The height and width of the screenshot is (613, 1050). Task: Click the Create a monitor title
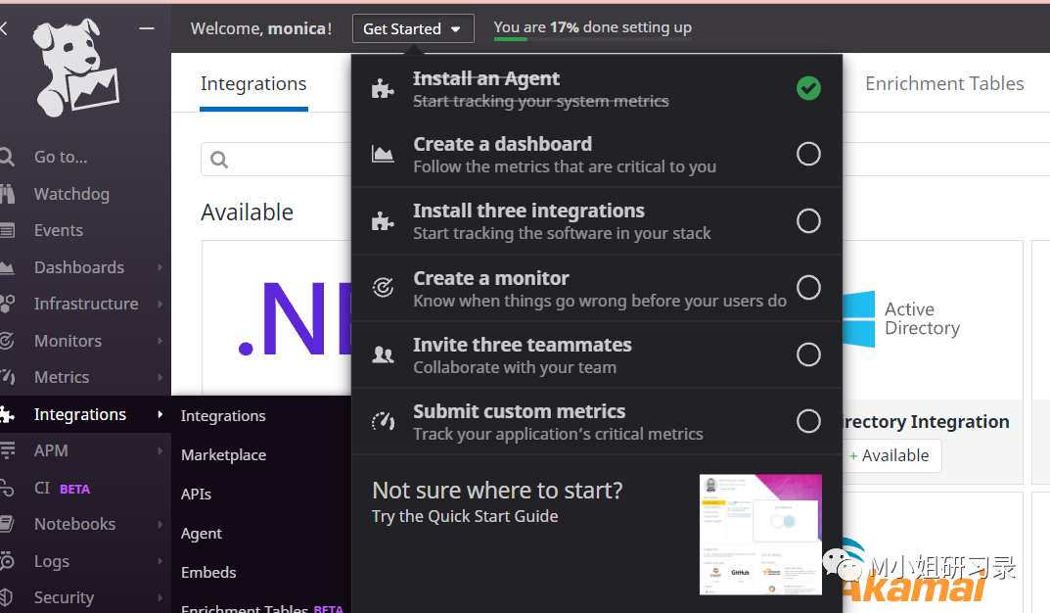(x=491, y=278)
